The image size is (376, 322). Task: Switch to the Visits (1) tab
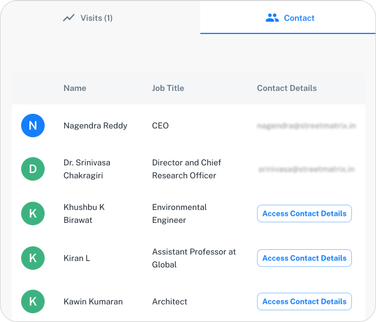click(88, 18)
